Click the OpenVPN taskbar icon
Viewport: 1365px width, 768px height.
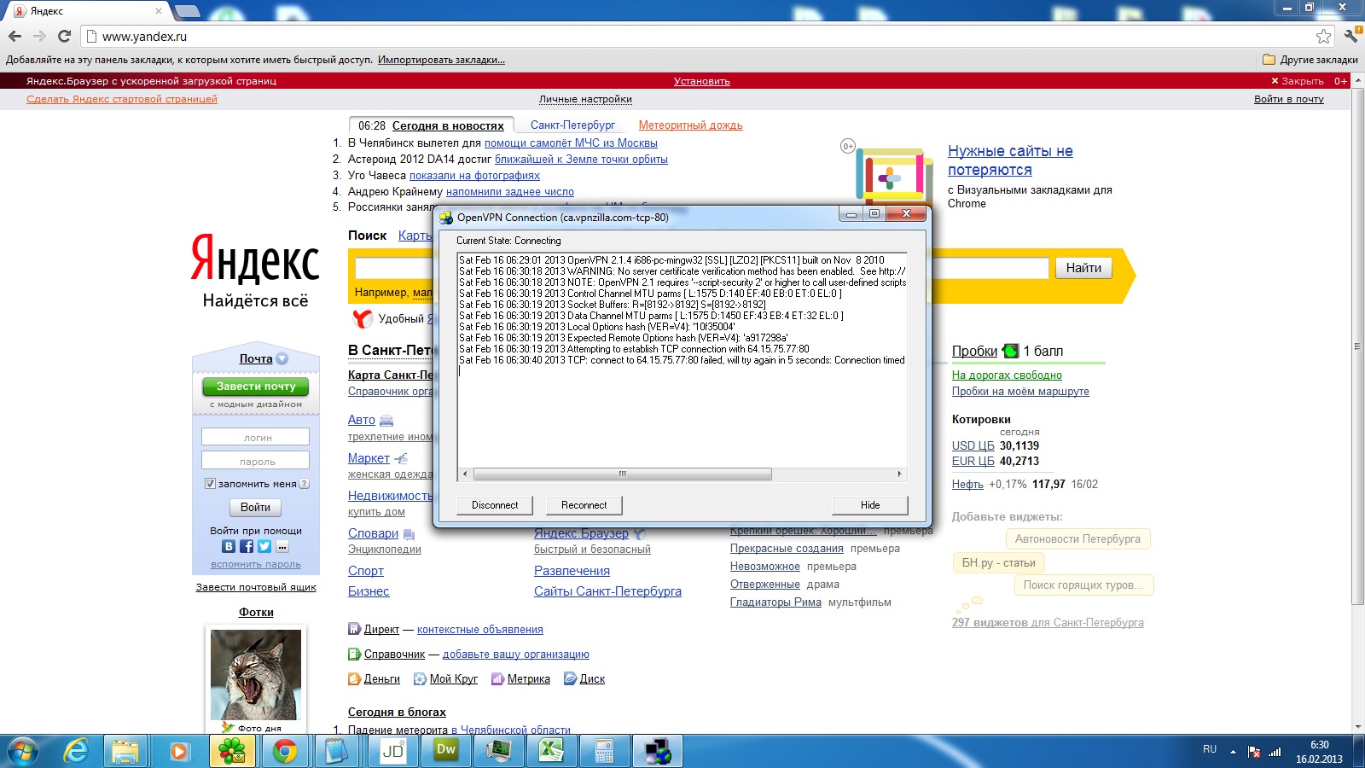[658, 751]
